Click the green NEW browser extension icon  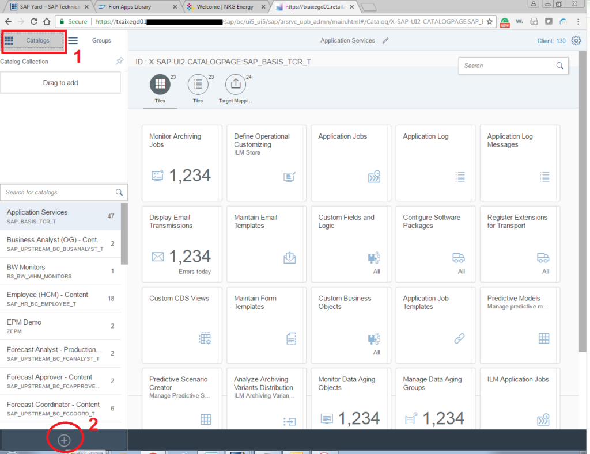click(505, 22)
